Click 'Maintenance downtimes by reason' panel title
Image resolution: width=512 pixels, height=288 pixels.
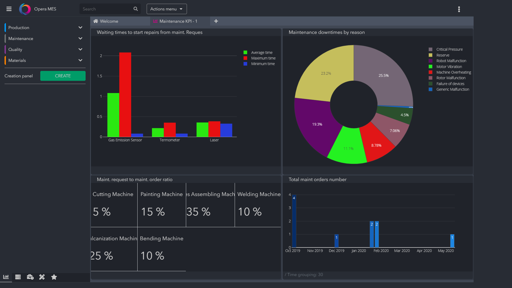327,32
